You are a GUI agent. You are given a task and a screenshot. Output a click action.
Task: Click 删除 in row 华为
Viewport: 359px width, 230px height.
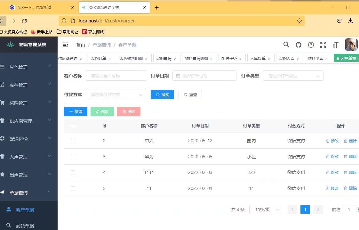click(x=350, y=157)
